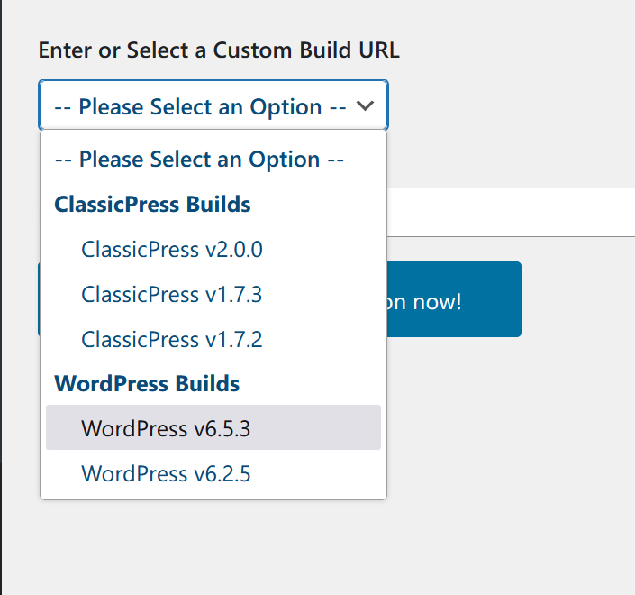Click the Custom Build URL select box
The width and height of the screenshot is (635, 595).
(200, 106)
